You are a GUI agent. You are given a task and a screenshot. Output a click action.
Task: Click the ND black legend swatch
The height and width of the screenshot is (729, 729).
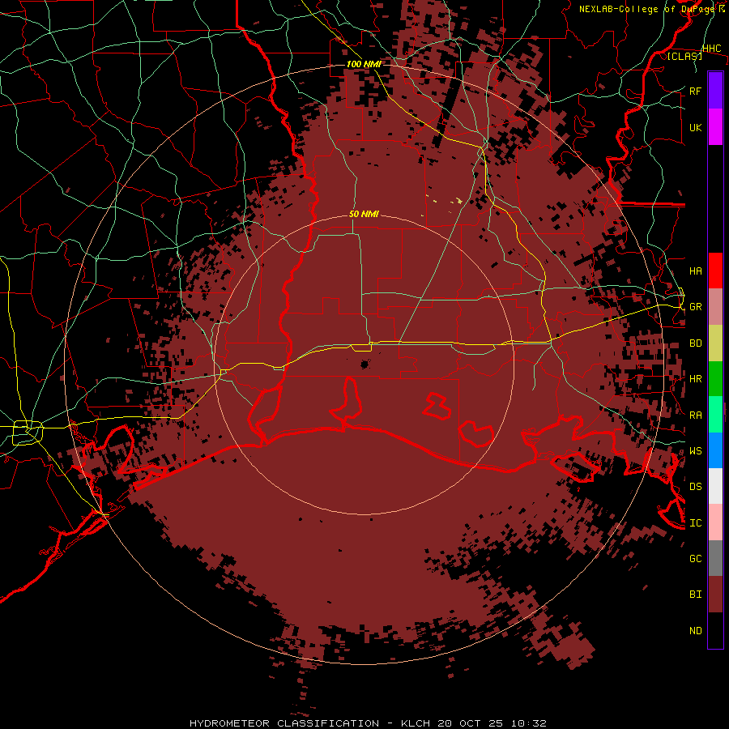tap(715, 630)
